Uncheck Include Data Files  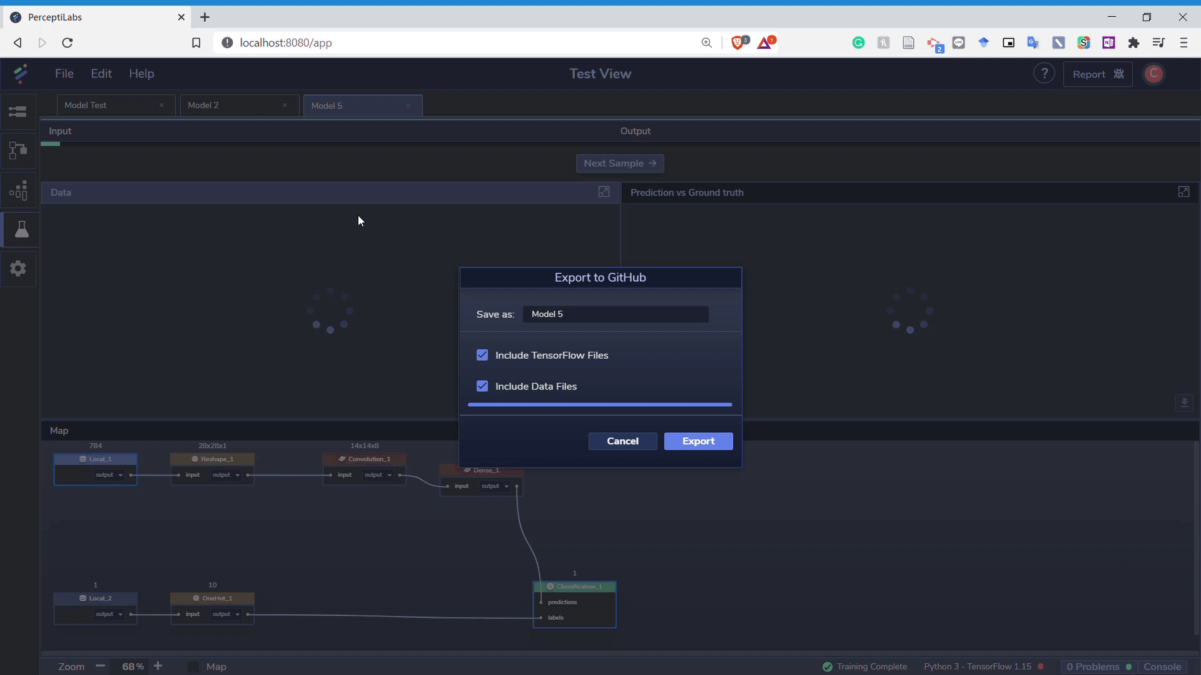coord(482,386)
